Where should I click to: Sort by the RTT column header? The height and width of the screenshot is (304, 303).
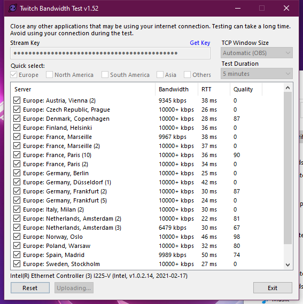[214, 89]
